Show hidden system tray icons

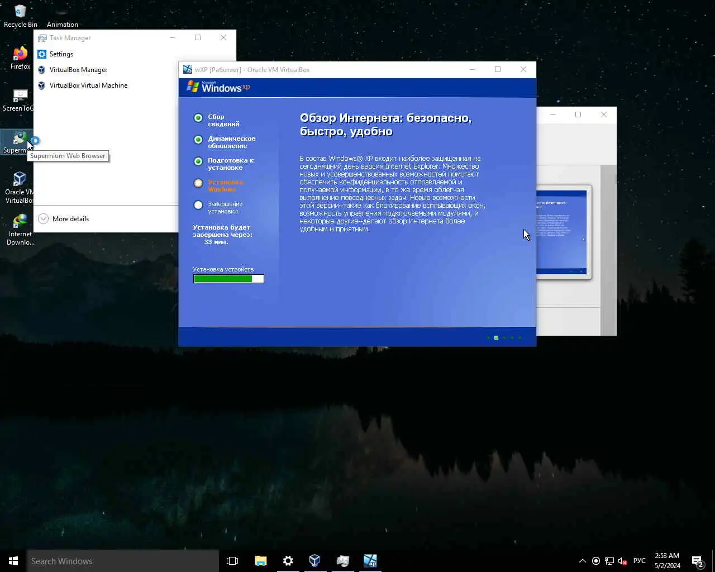[x=582, y=561]
